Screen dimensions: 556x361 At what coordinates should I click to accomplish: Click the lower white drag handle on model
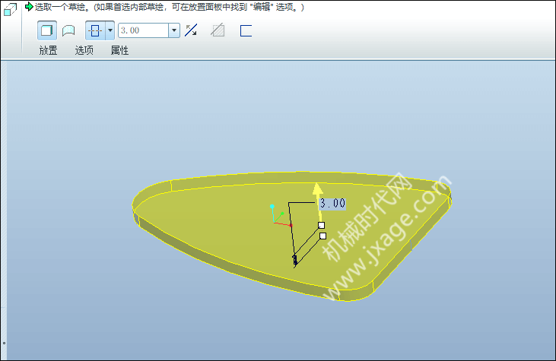(323, 236)
